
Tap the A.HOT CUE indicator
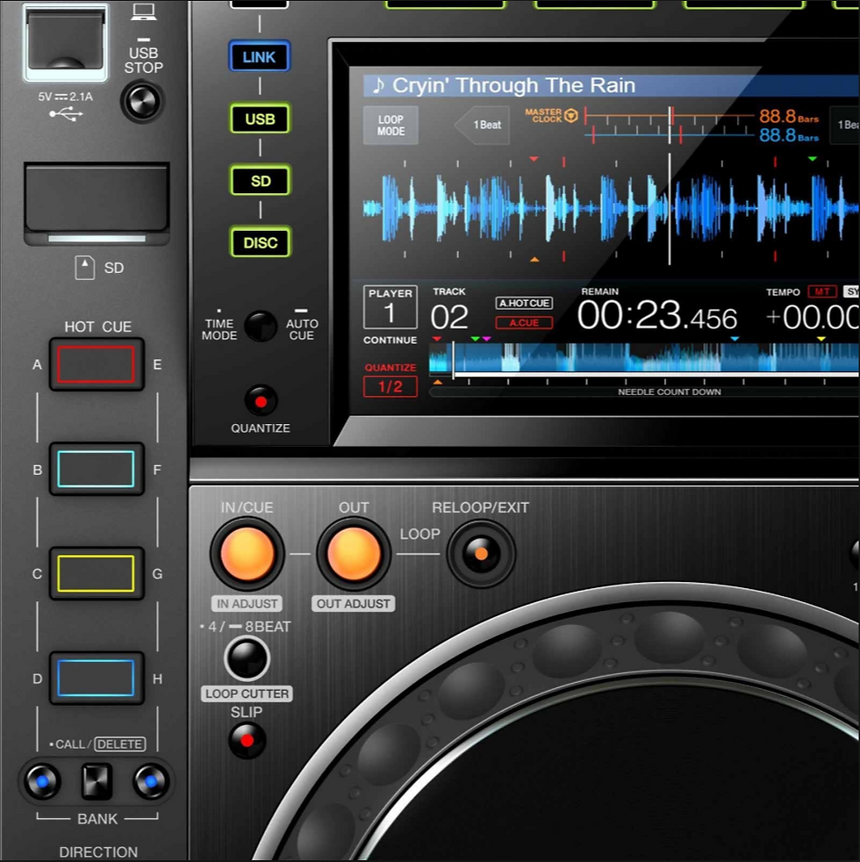click(x=524, y=303)
